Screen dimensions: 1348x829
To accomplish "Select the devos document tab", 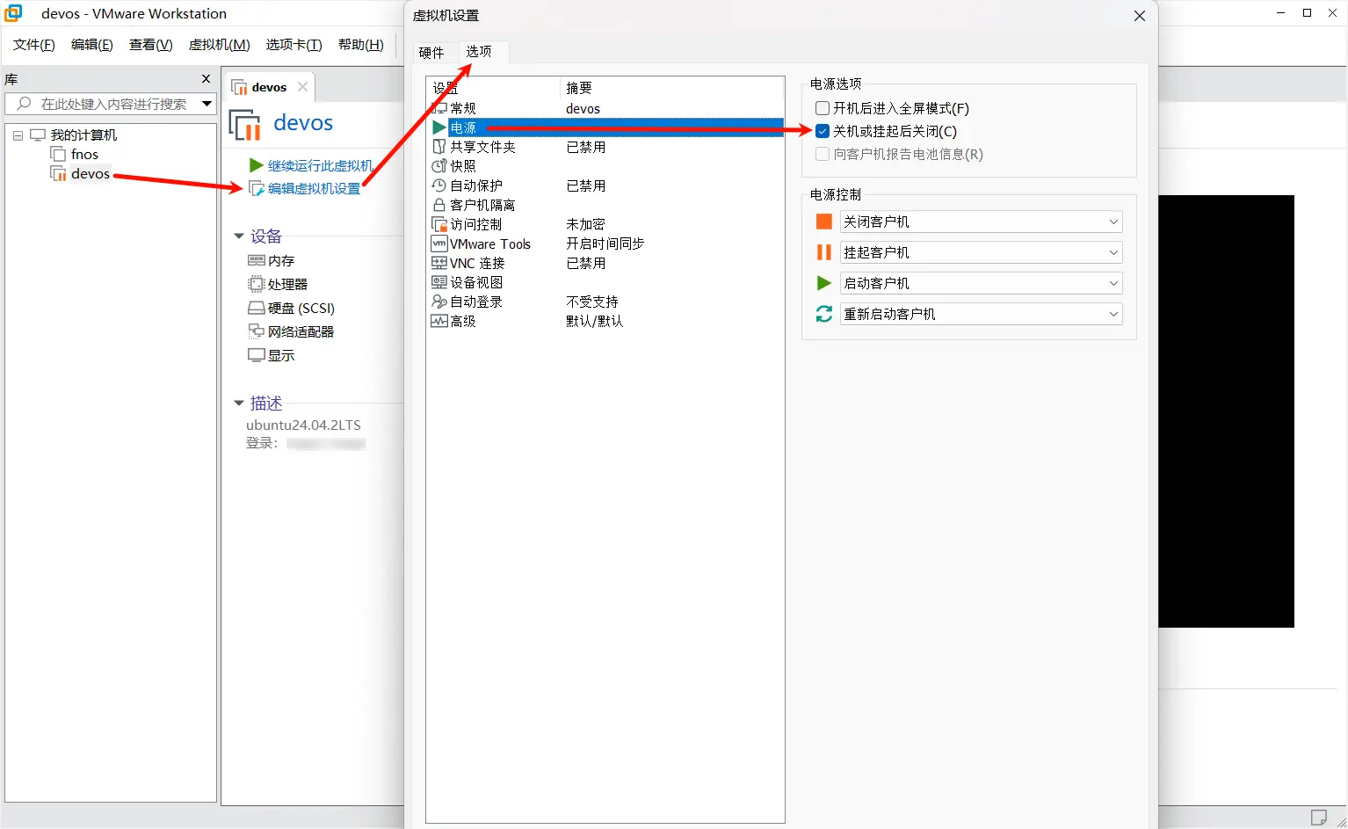I will (269, 87).
